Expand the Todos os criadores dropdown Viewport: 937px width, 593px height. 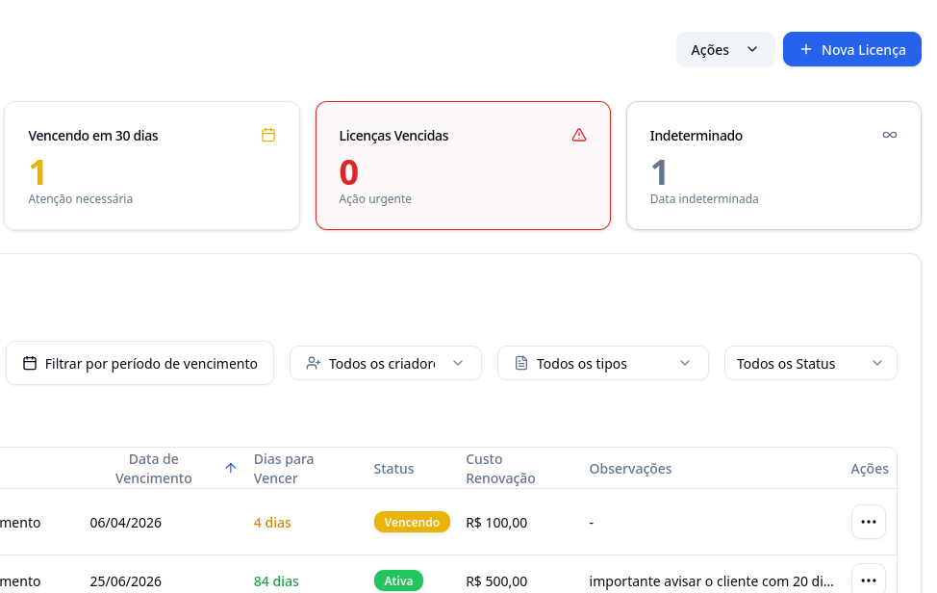tap(385, 363)
